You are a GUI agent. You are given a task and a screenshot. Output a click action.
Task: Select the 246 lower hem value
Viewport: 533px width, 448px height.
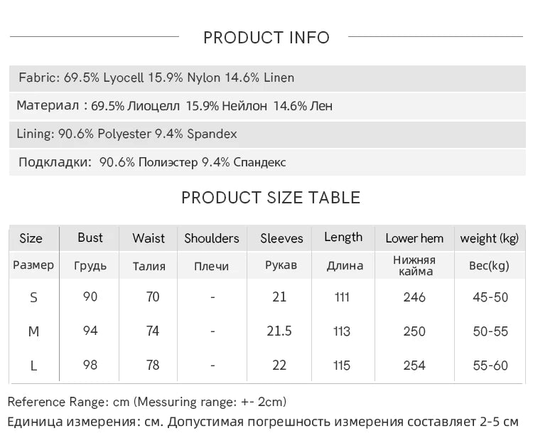(x=414, y=297)
